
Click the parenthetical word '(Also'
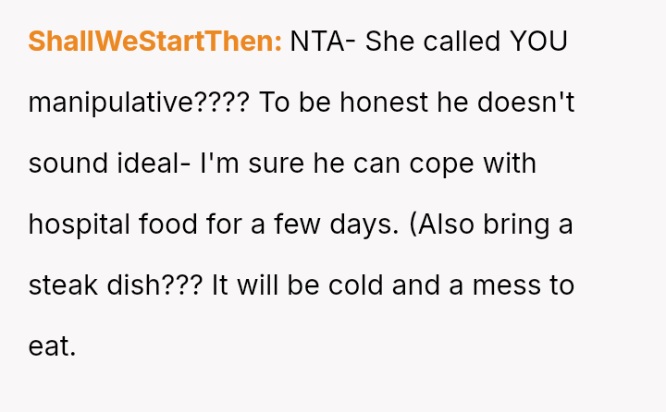437,224
